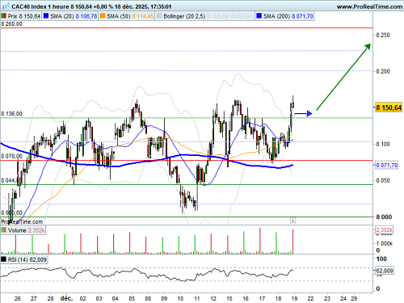Screen dimensions: 404x303
Task: Click the 09 date label on the time axis
Action: point(164,298)
